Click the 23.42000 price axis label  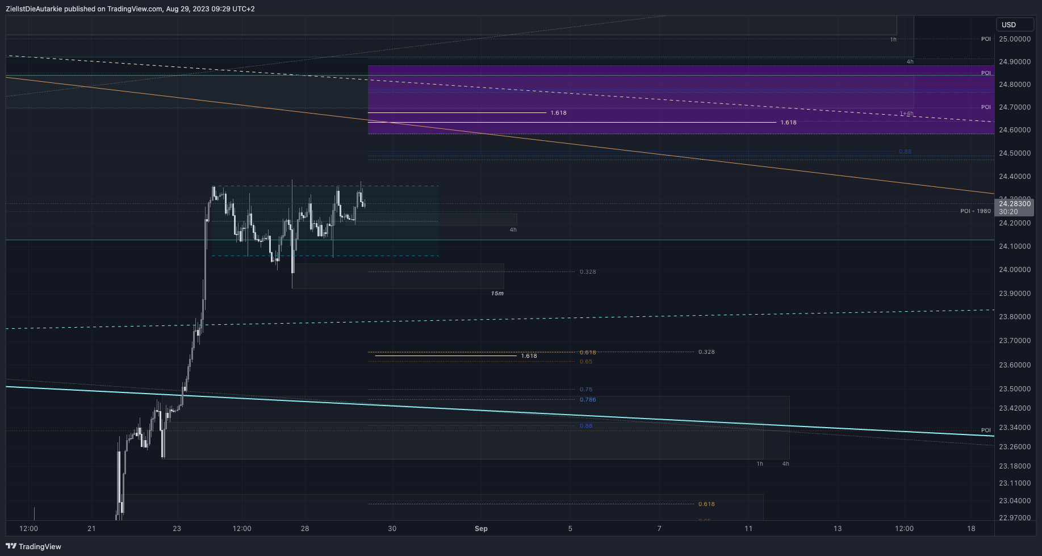(1015, 408)
